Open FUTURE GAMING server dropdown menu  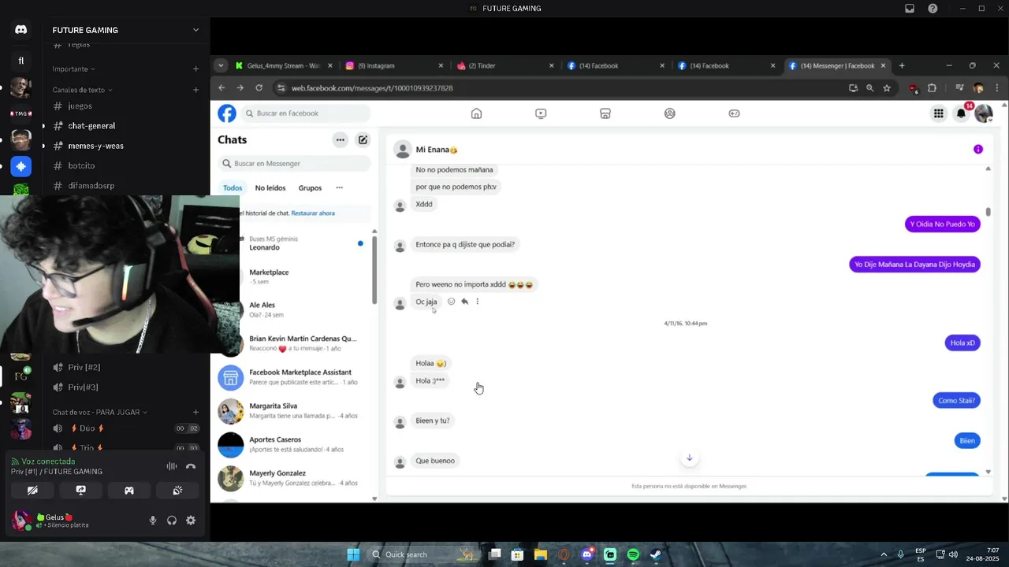coord(196,30)
